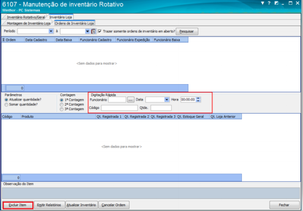The height and width of the screenshot is (211, 303).
Task: Expand the Data dropdown in Digitação Rápida
Action: [167, 100]
